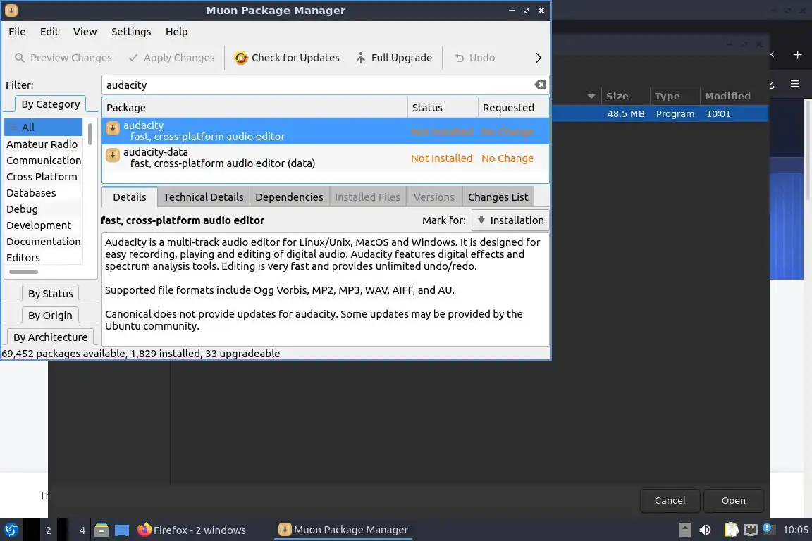Select the Details tab

pos(130,197)
